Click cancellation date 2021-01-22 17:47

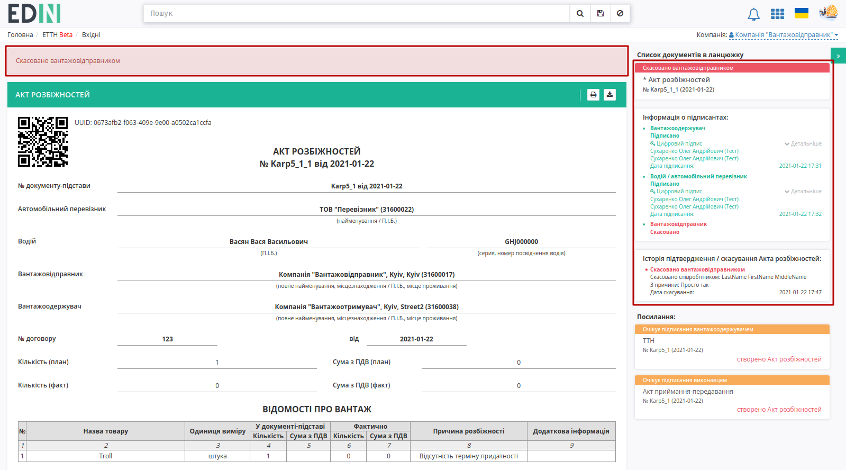(x=800, y=293)
